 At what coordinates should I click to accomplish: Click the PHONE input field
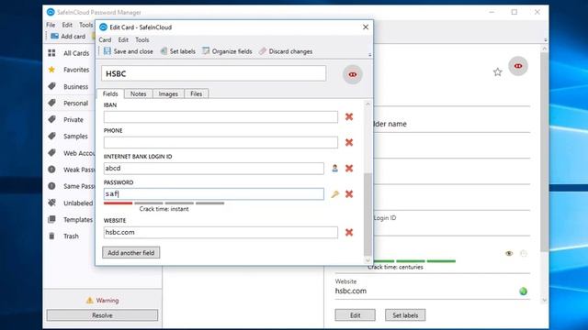(x=220, y=142)
